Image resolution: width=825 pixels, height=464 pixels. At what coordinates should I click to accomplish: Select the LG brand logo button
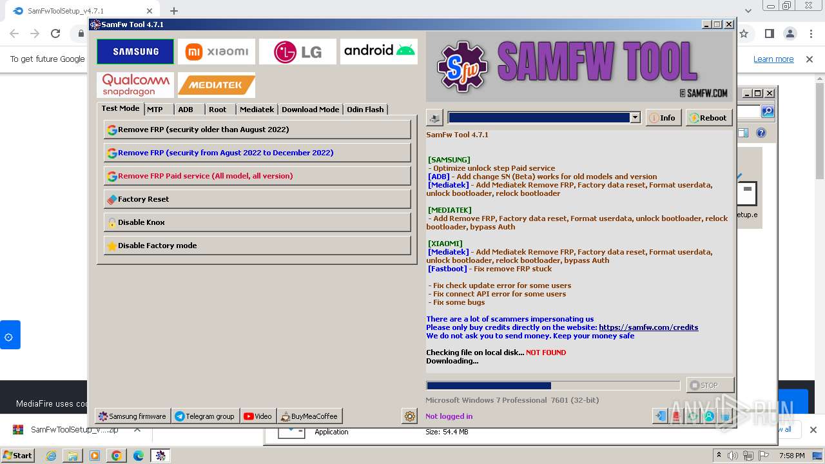click(298, 52)
